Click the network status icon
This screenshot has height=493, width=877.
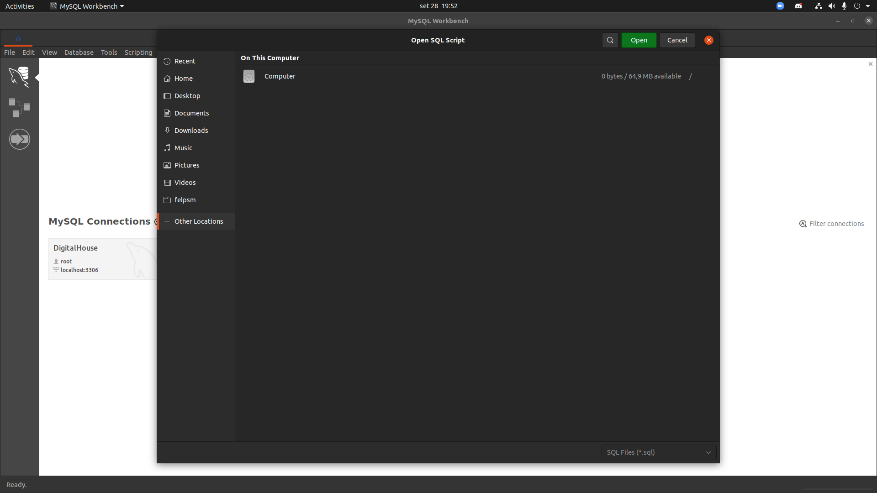(819, 6)
